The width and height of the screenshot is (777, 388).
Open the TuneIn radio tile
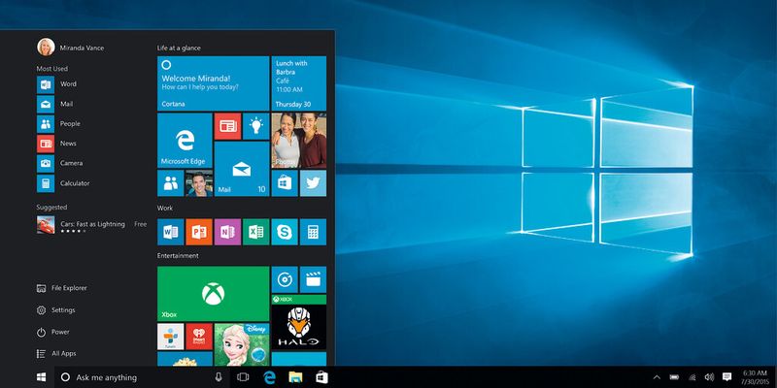tap(171, 337)
